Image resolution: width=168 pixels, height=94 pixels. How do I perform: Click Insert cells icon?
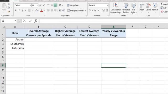click(x=142, y=5)
